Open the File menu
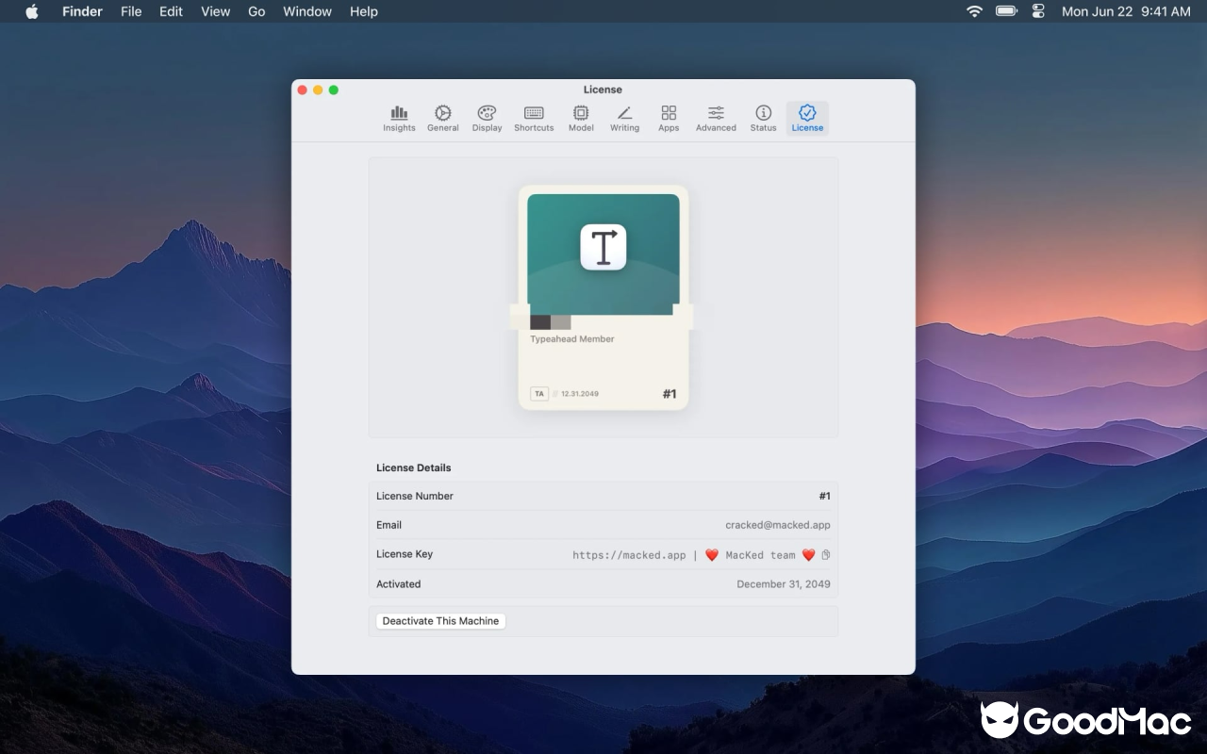The image size is (1207, 754). [131, 11]
